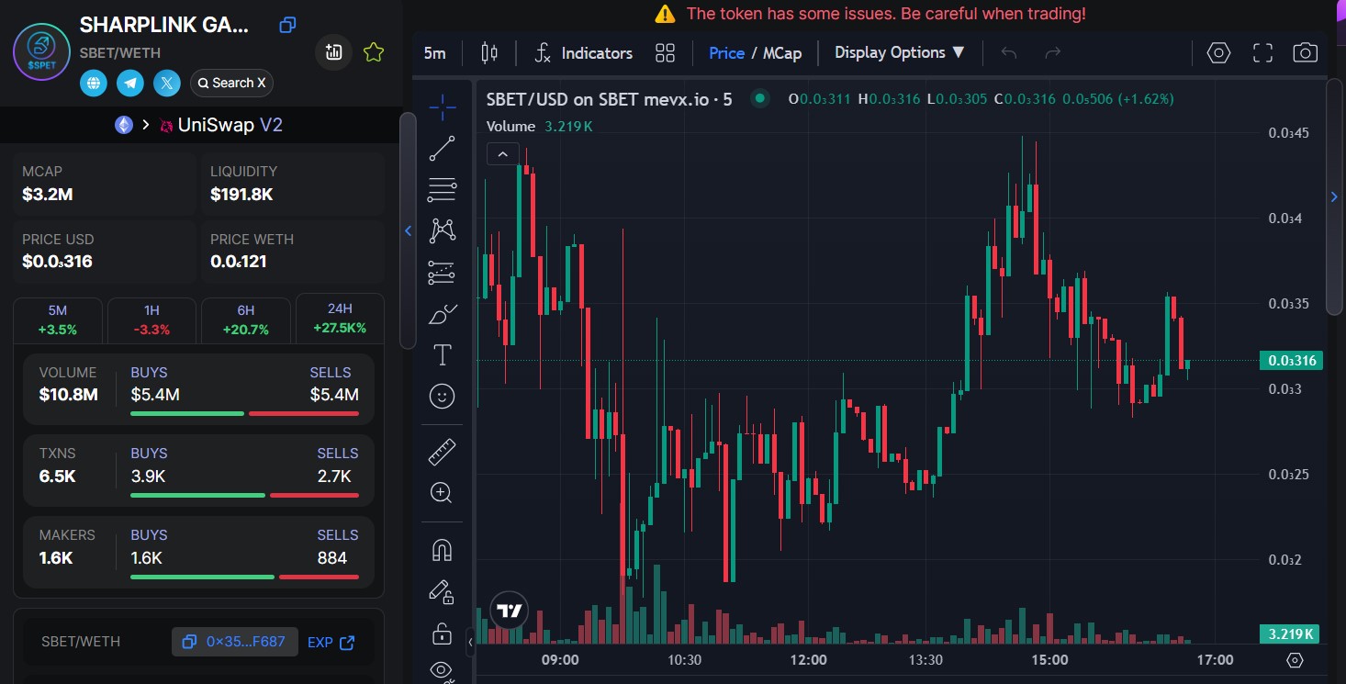Select the trend line drawing tool
Viewport: 1346px width, 684px height.
click(x=442, y=149)
